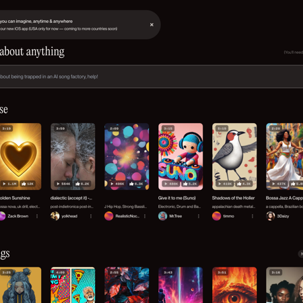Open the fiery eye cover, 3:51

234,285
